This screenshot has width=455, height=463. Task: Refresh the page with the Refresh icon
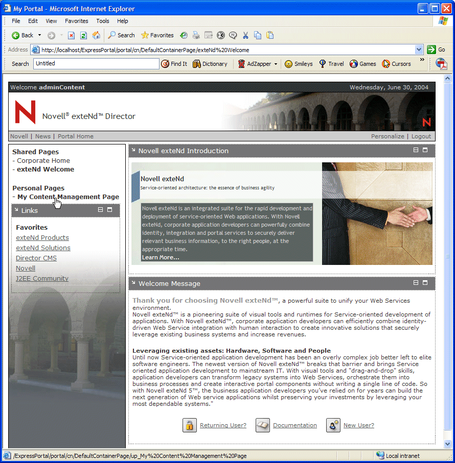point(84,35)
